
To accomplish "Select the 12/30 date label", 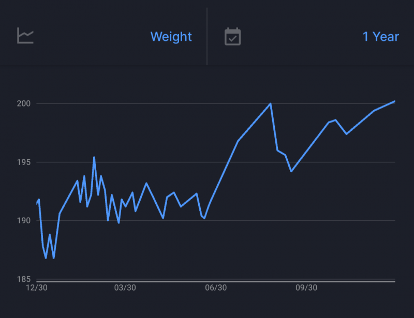I will click(x=37, y=288).
